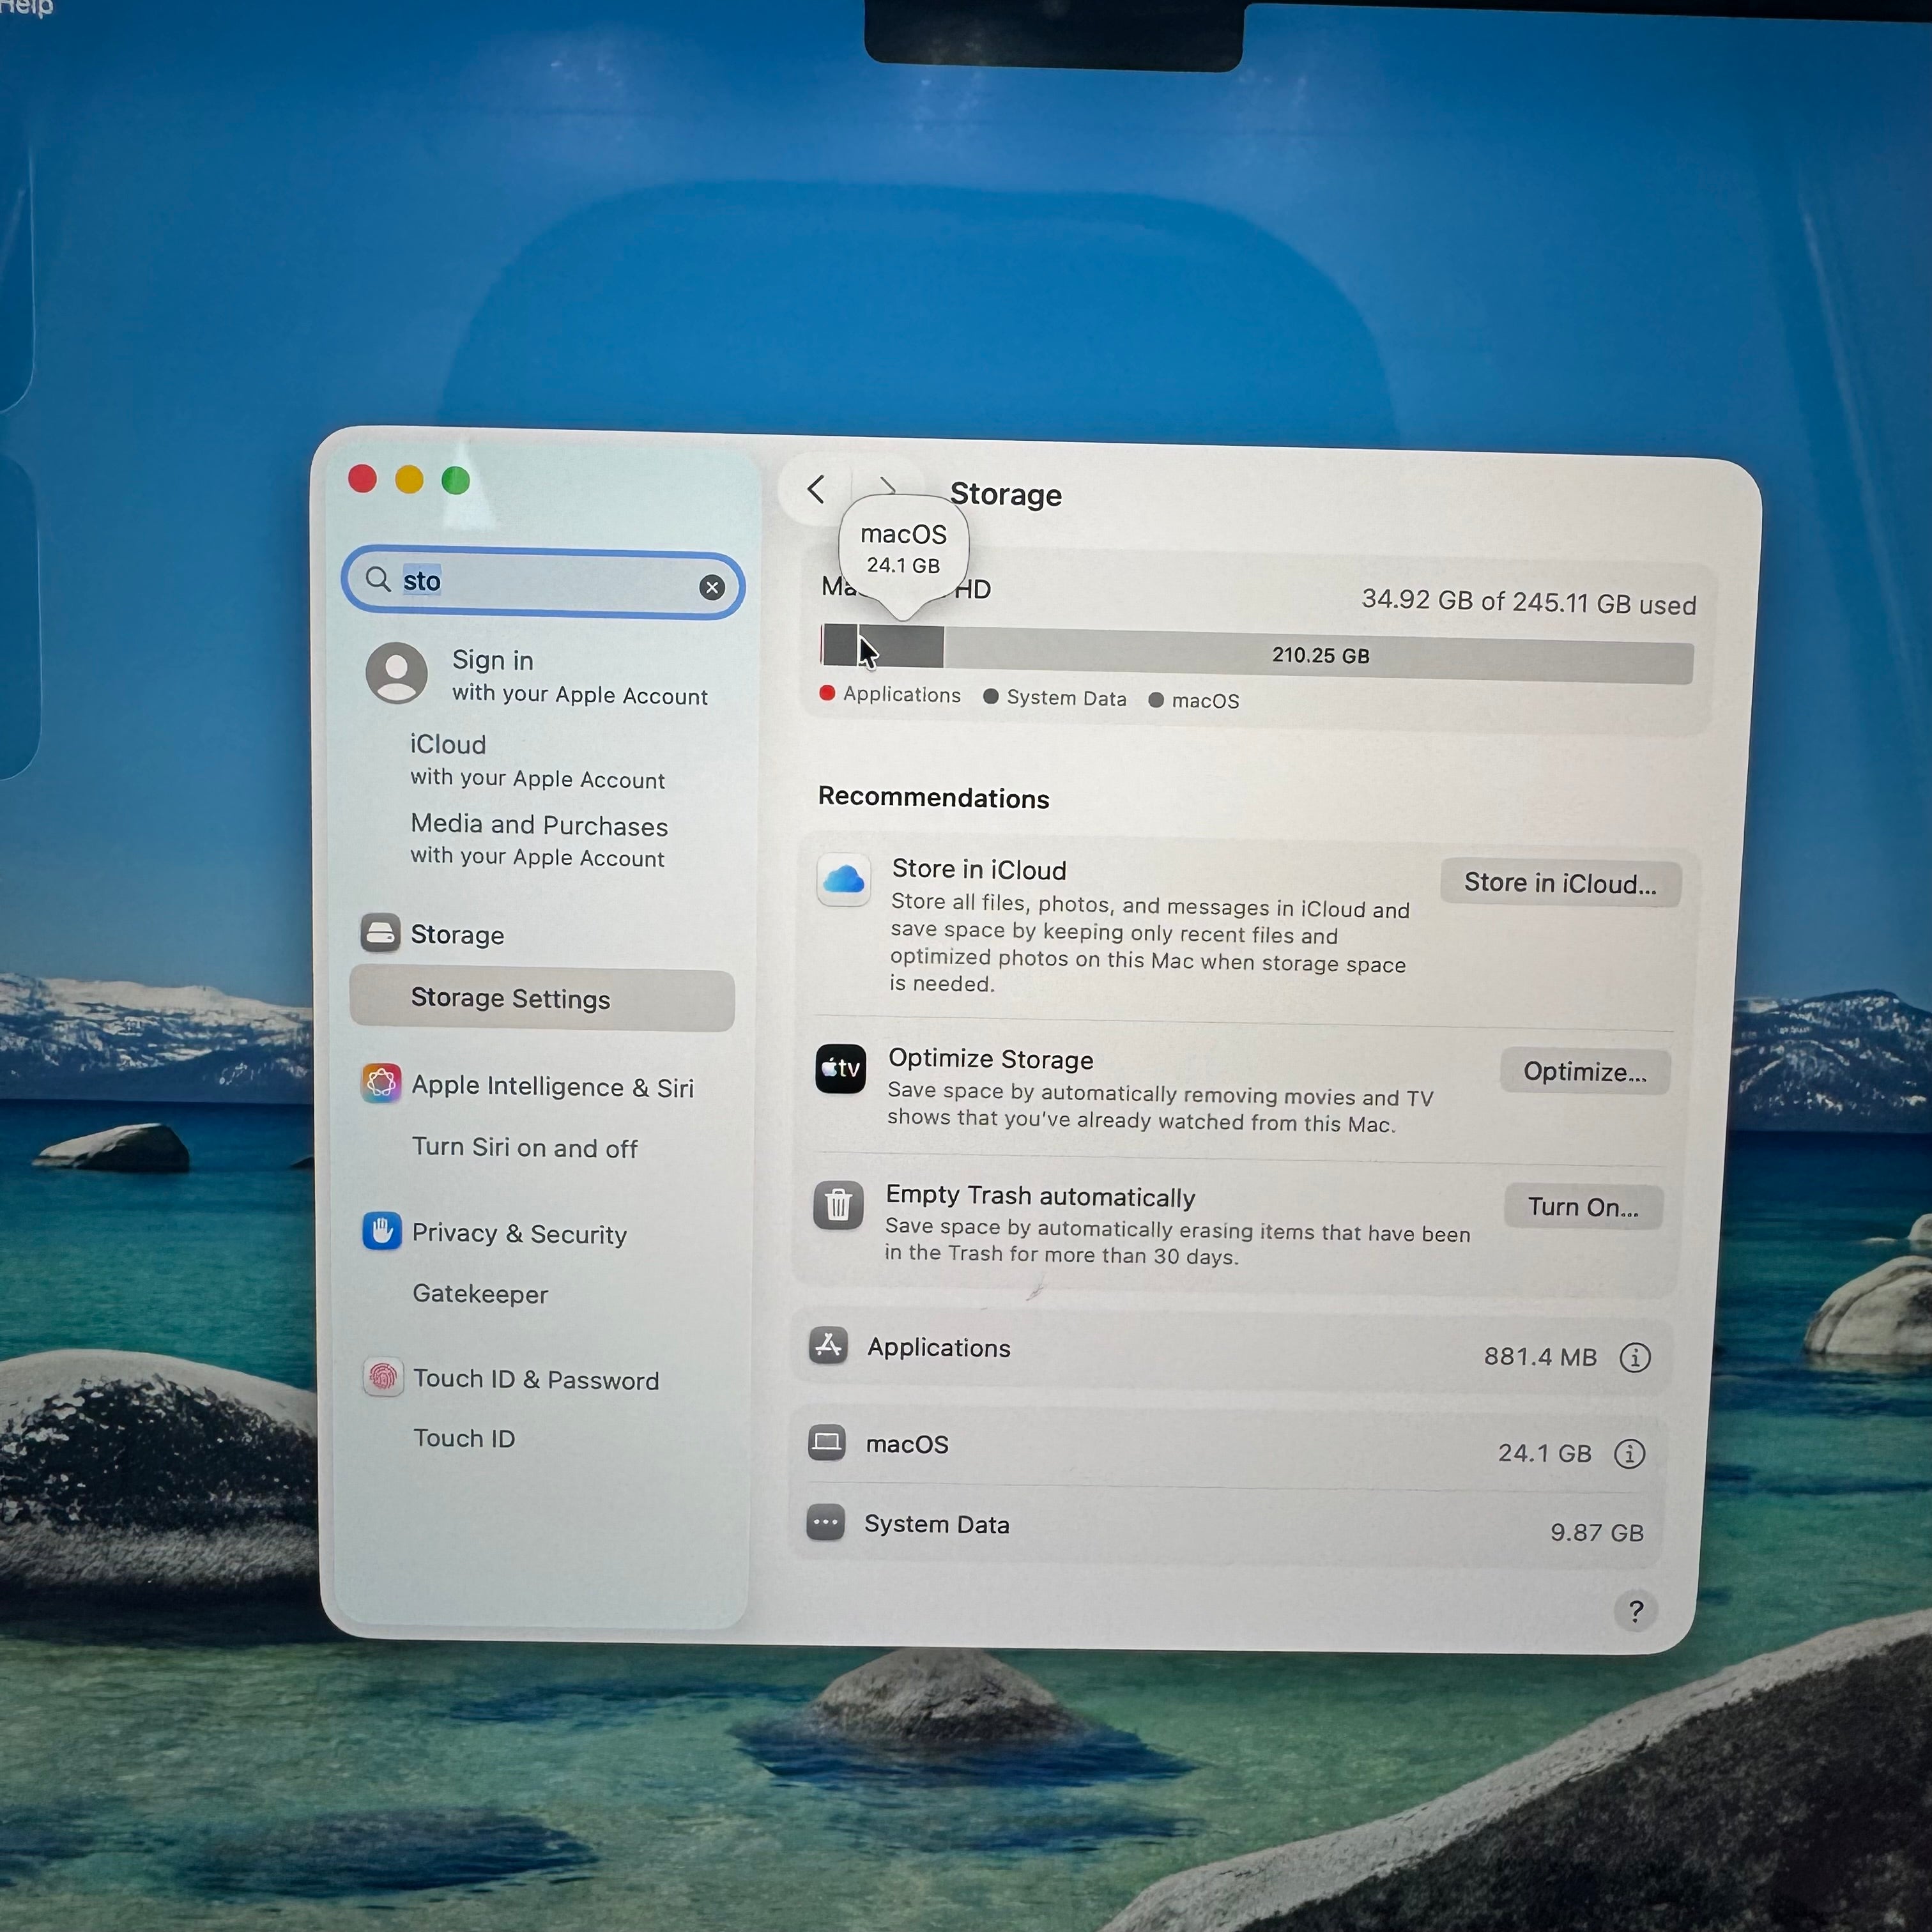1932x1932 pixels.
Task: Open Apple Intelligence & Siri settings
Action: click(x=552, y=1087)
